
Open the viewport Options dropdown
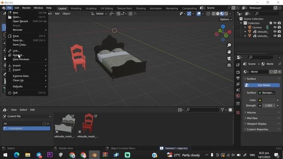(226, 19)
